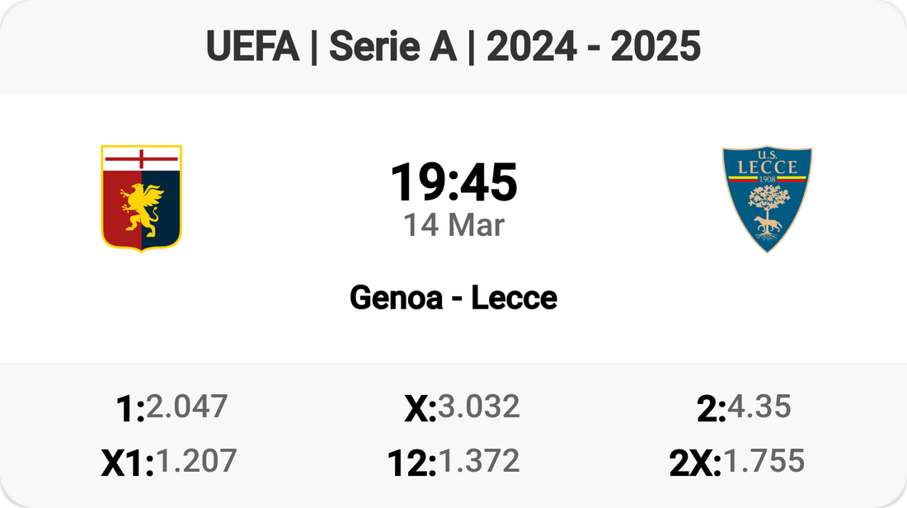Image resolution: width=907 pixels, height=508 pixels.
Task: Click the tree on Lecce's badge
Action: (767, 200)
